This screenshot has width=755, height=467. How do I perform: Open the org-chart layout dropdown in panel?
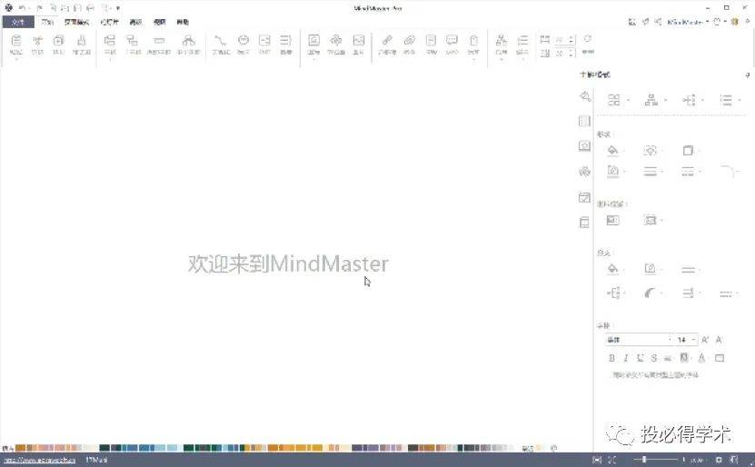point(655,100)
